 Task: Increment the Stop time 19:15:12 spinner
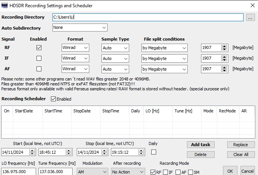(141, 151)
